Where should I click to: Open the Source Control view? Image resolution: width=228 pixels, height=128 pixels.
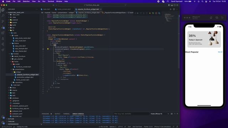click(x=3, y=21)
